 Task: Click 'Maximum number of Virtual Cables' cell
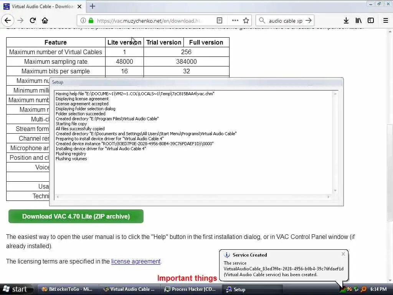(56, 52)
